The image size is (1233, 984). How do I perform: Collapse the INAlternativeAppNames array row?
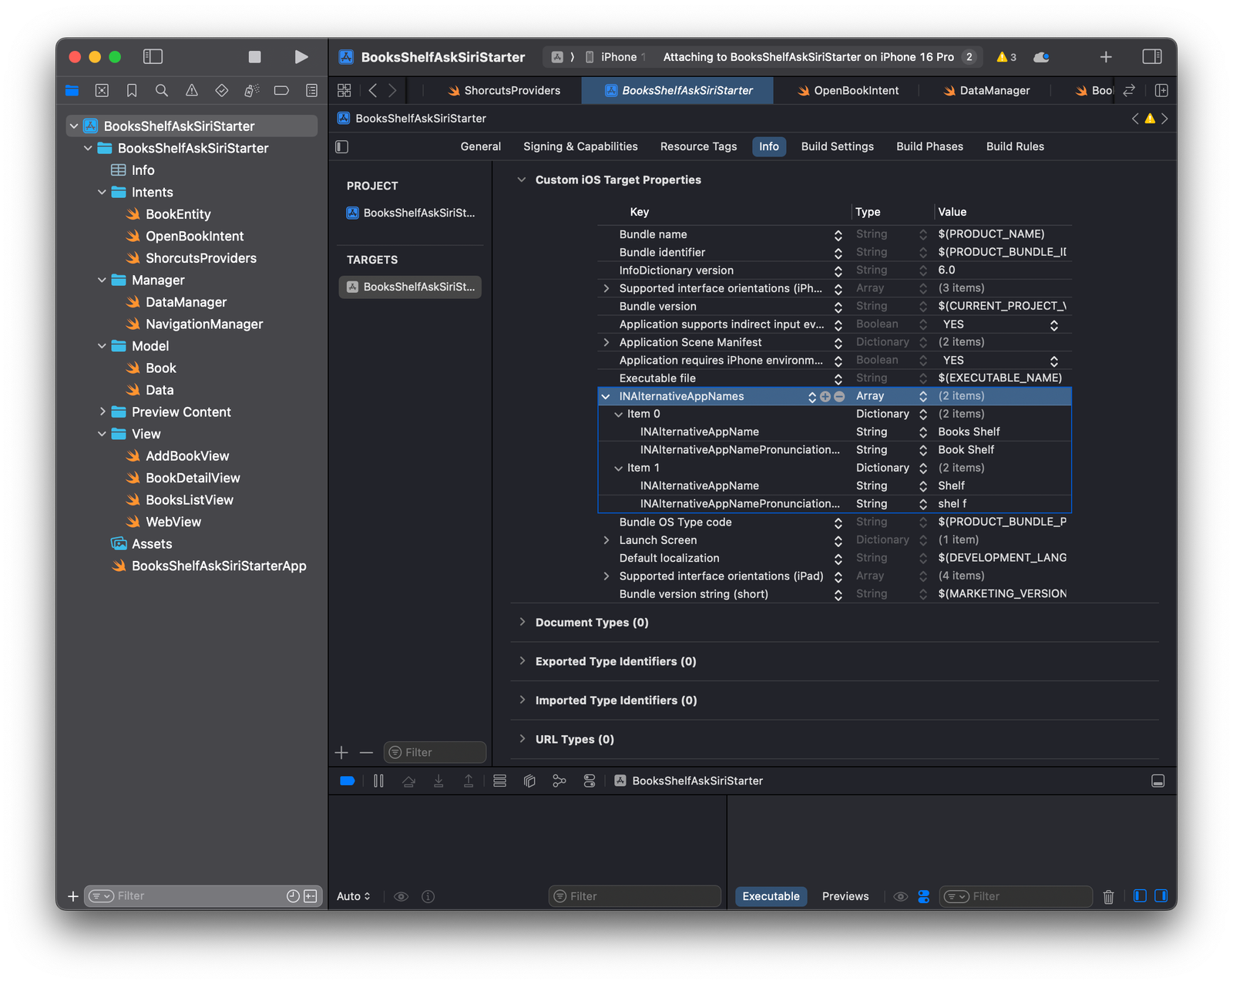pos(606,396)
